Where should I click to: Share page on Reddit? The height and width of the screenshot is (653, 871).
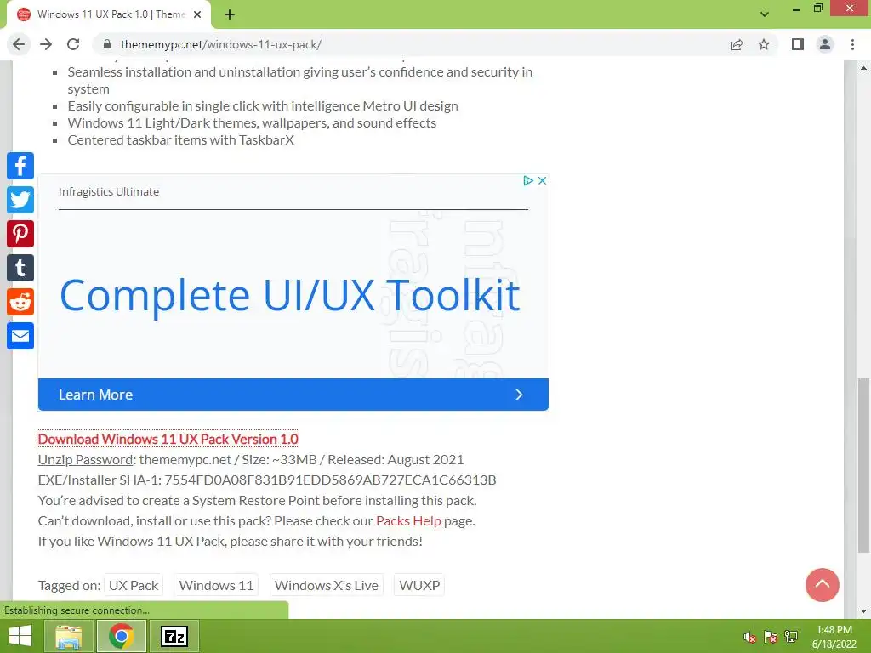tap(20, 302)
